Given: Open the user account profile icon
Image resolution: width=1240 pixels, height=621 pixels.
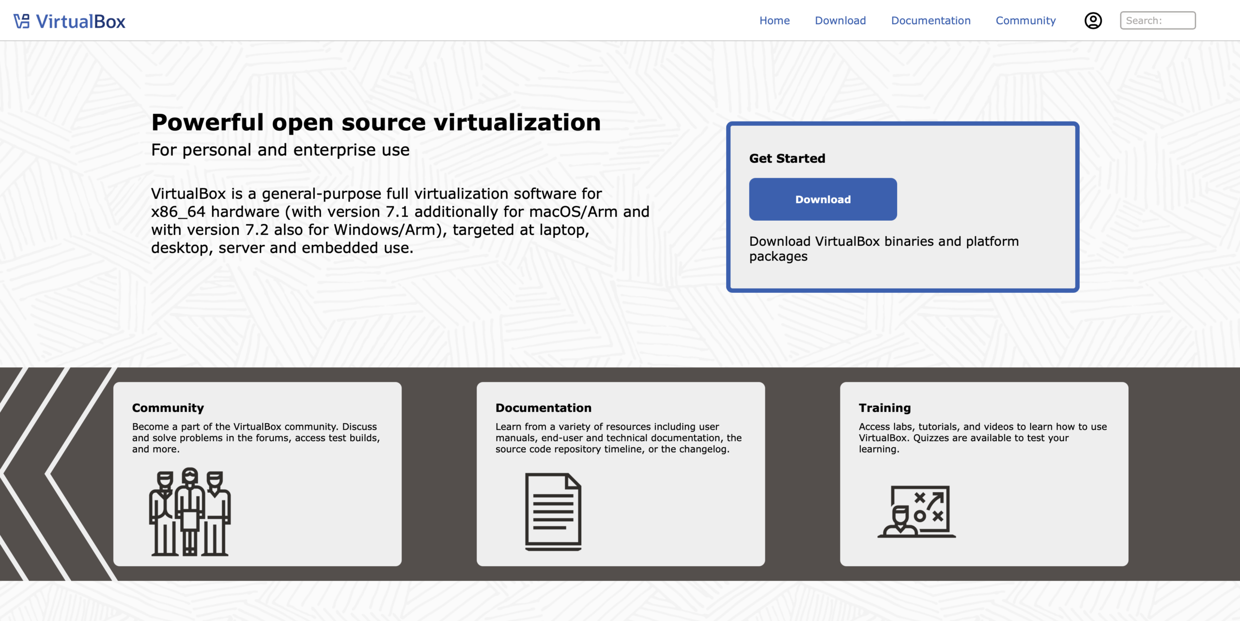Looking at the screenshot, I should (x=1093, y=21).
